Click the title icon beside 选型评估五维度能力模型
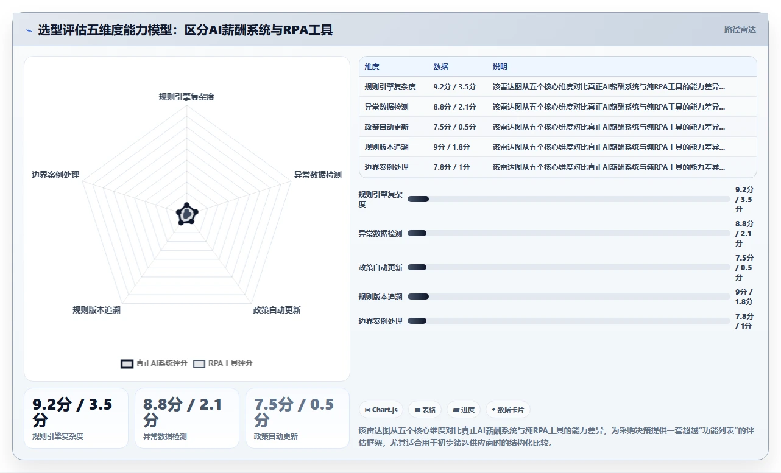Viewport: 781px width, 473px height. click(29, 30)
